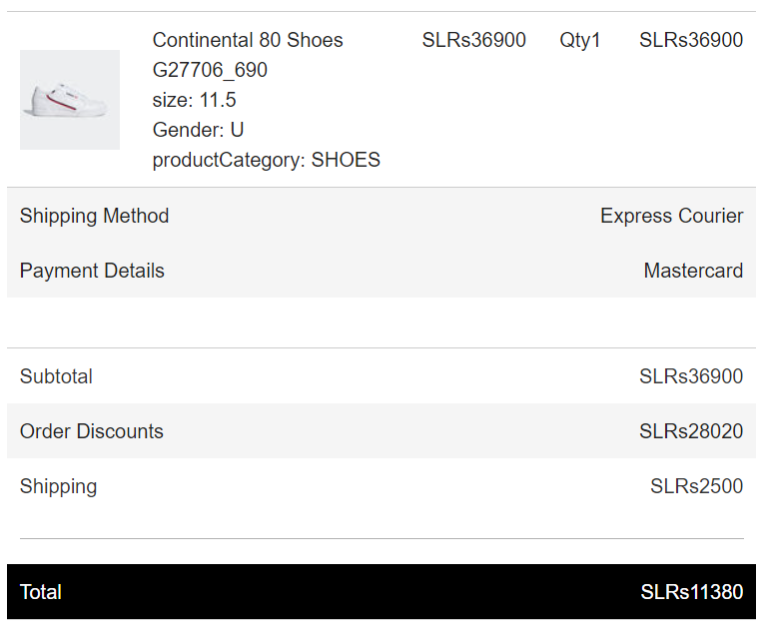Click the Payment Details label

tap(92, 271)
